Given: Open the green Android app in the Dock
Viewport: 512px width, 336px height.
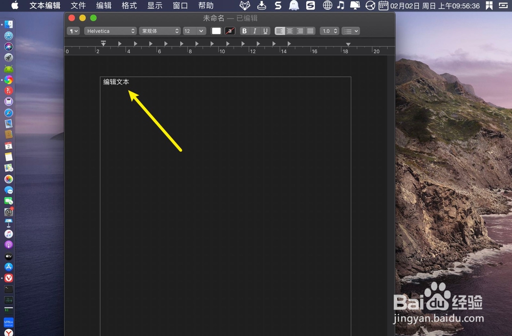Looking at the screenshot, I should click(x=9, y=69).
